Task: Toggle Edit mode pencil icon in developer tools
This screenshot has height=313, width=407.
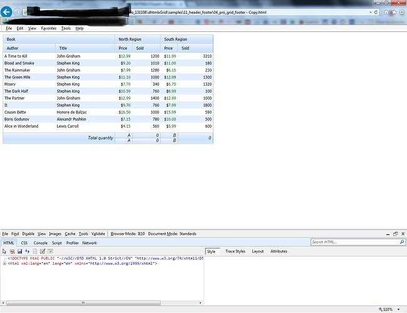Action: (x=43, y=251)
